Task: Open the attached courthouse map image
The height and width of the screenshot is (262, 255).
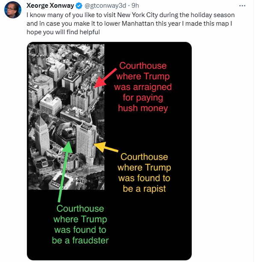Action: 109,151
